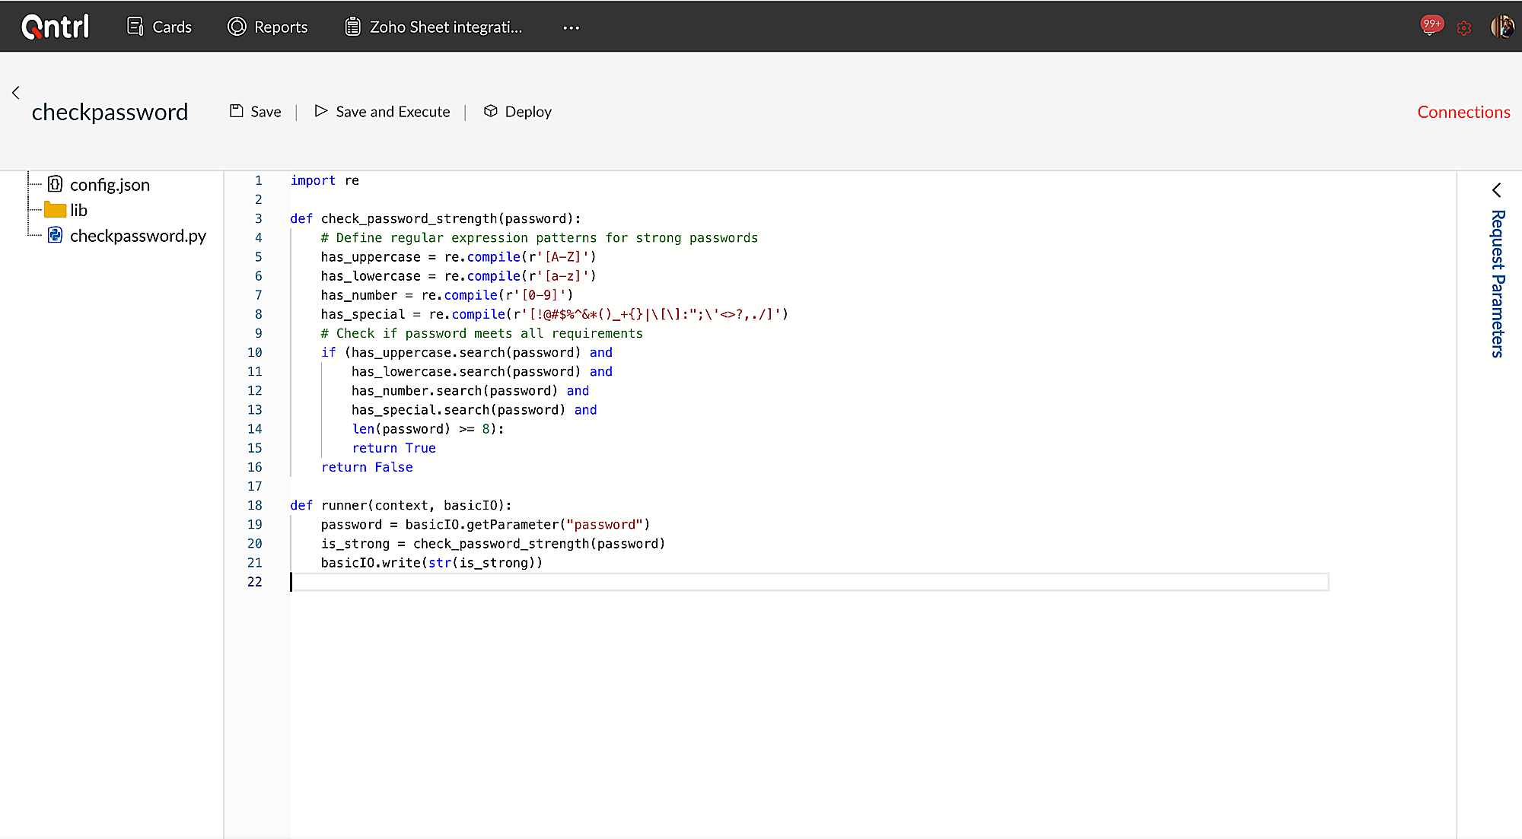1522x839 pixels.
Task: Open the Reports tab
Action: coord(267,27)
